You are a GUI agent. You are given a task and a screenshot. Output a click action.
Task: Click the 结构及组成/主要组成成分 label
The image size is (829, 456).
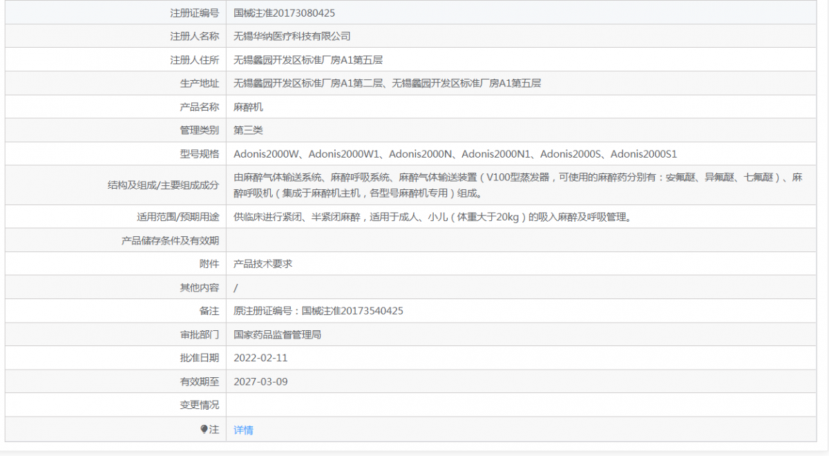click(x=164, y=185)
